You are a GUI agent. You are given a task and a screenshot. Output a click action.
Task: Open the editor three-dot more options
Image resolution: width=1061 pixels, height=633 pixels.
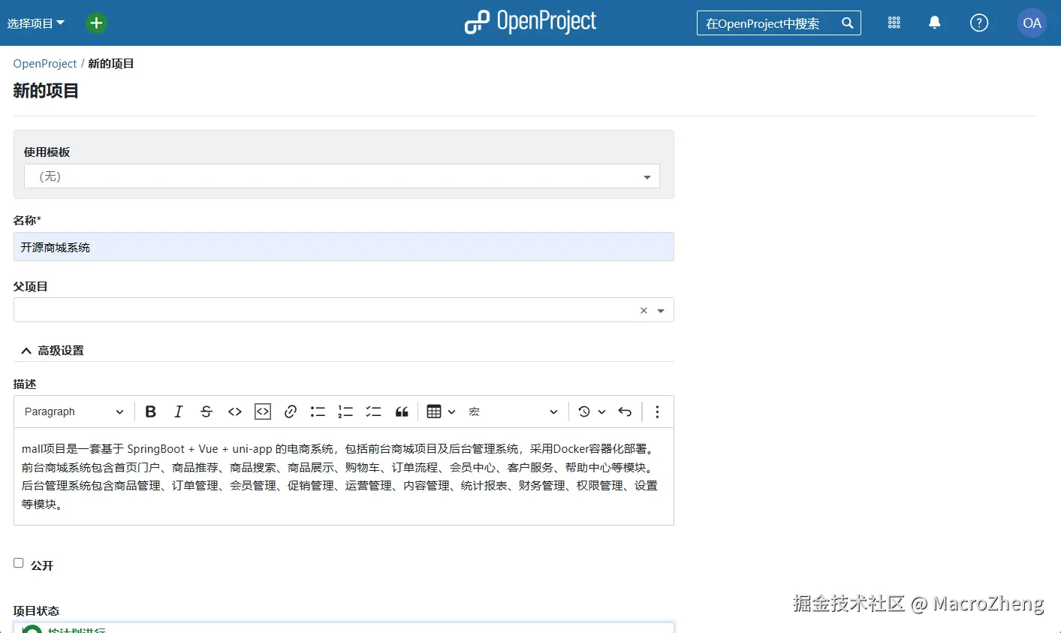click(x=657, y=411)
